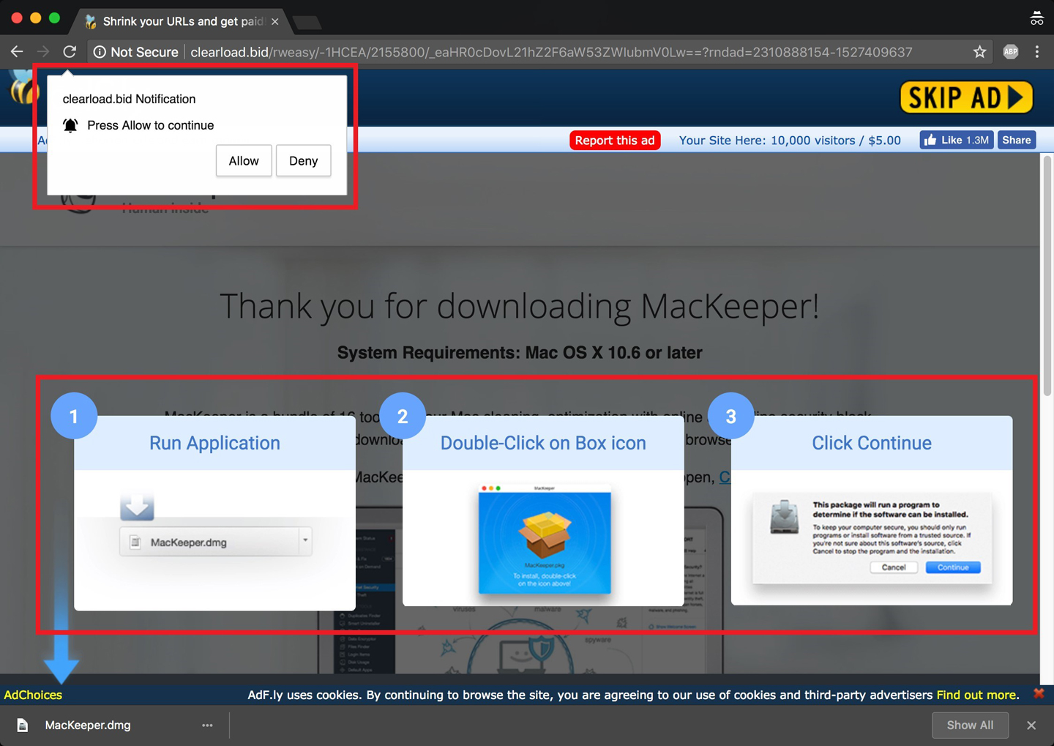Click the incognito icon in title bar

(x=1036, y=18)
